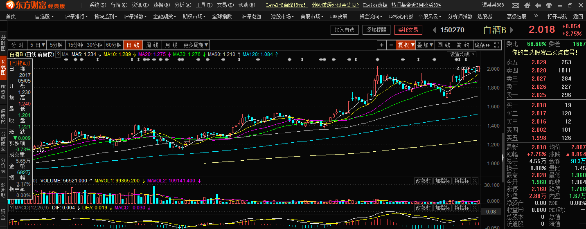
Task: Open the 分析(A) menu
Action: pyautogui.click(x=182, y=5)
